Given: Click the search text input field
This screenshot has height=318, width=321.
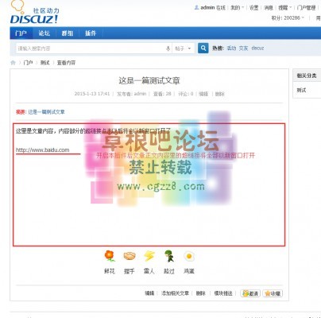Looking at the screenshot, I should [x=91, y=48].
